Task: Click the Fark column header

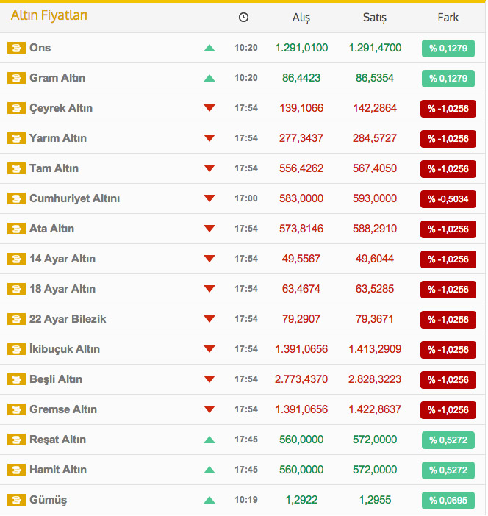Action: 448,18
